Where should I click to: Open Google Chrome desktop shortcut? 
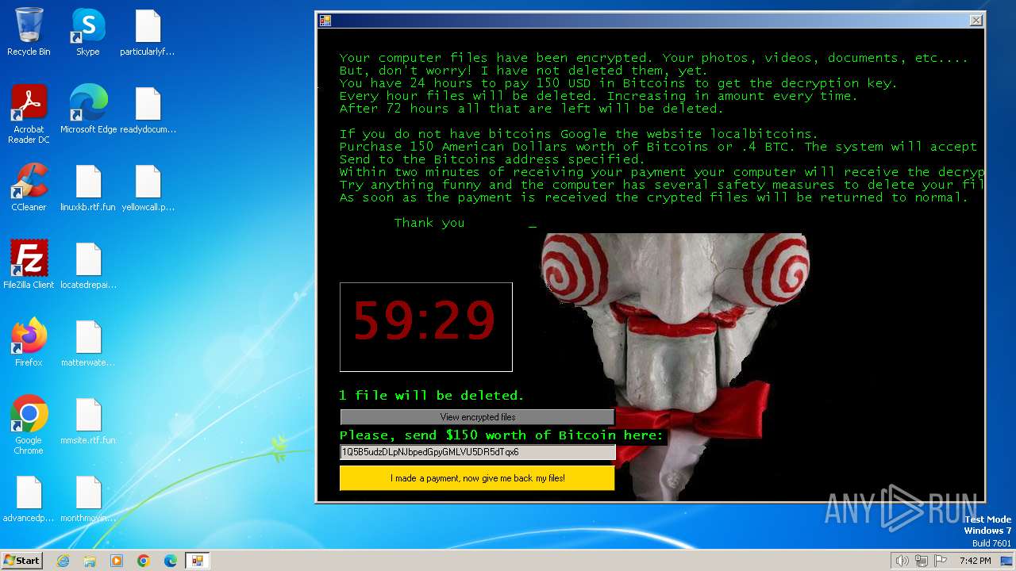point(29,426)
